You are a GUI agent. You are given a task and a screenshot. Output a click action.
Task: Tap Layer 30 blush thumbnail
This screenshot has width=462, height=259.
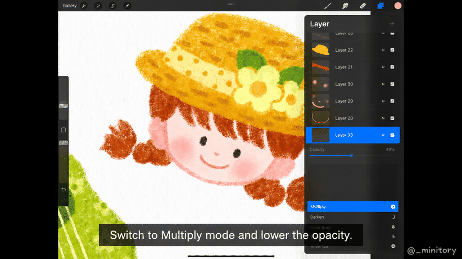[x=320, y=84]
